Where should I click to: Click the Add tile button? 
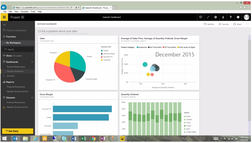click(209, 24)
